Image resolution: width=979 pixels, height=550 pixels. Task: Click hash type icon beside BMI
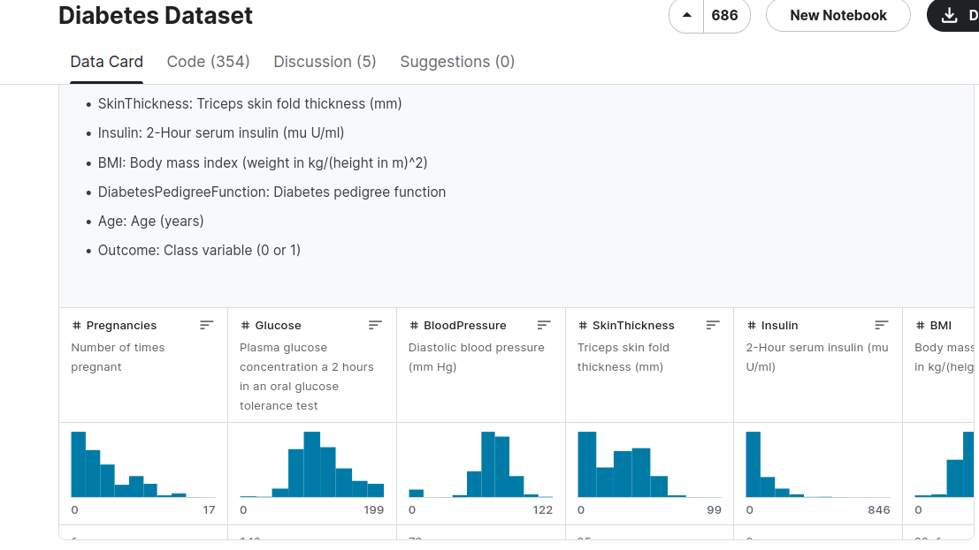(x=921, y=326)
